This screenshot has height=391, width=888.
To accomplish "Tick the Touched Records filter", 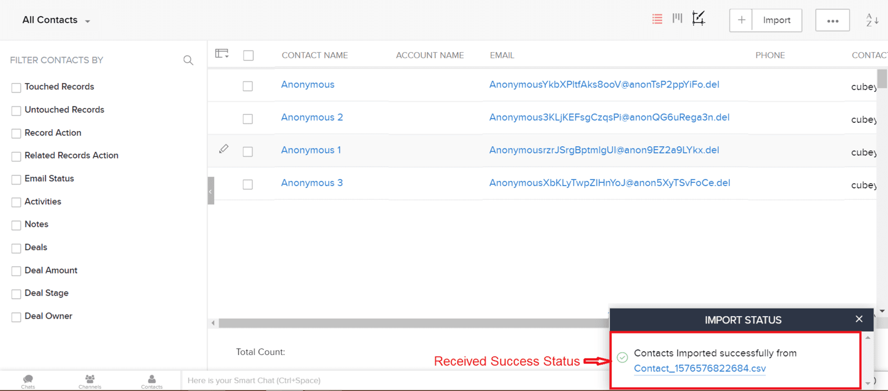I will pos(16,88).
